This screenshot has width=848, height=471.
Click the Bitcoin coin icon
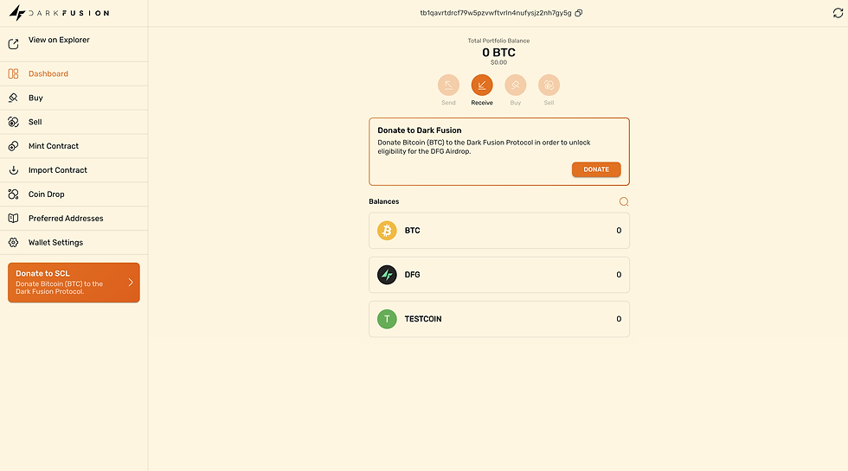click(x=387, y=231)
